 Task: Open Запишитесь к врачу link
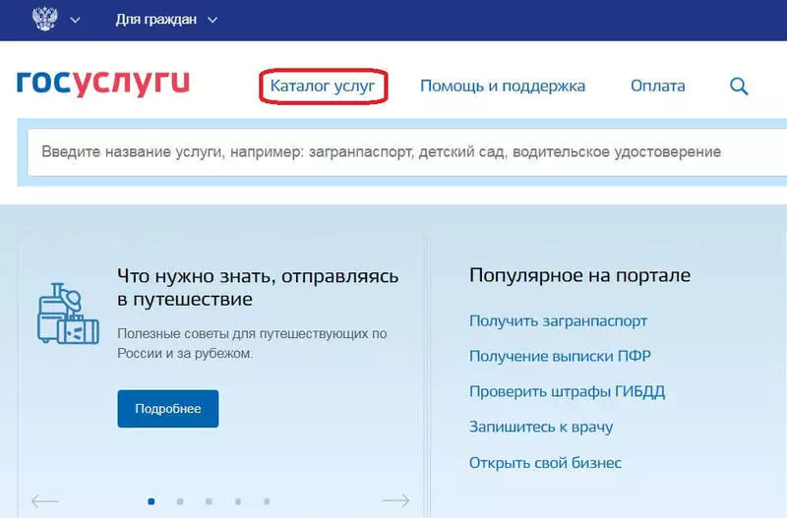pyautogui.click(x=541, y=428)
